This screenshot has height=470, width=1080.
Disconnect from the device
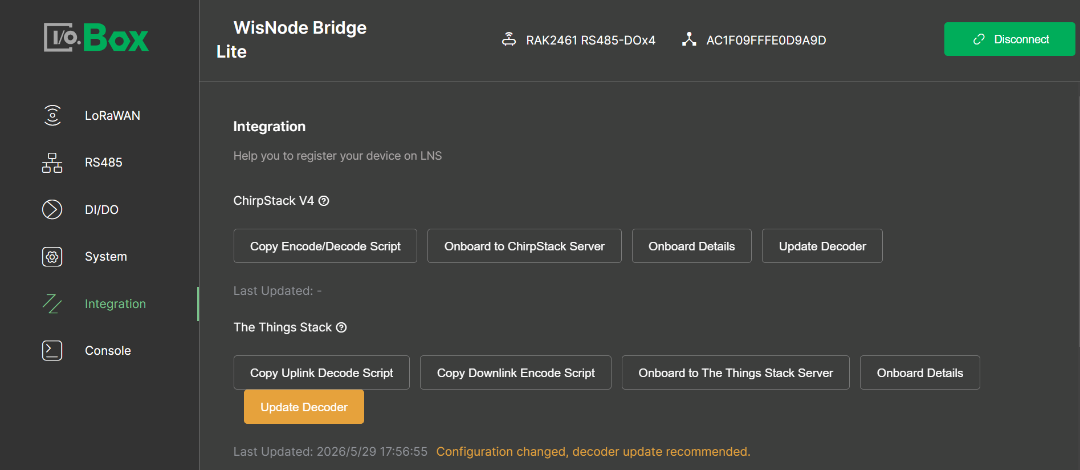1009,39
